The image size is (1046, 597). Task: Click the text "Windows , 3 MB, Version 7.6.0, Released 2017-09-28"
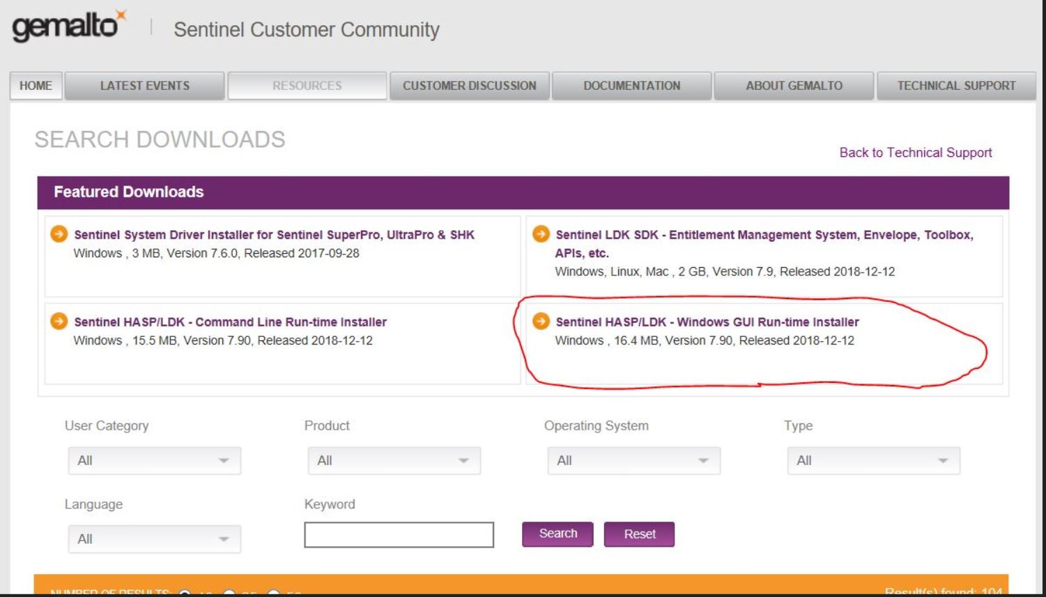tap(217, 253)
